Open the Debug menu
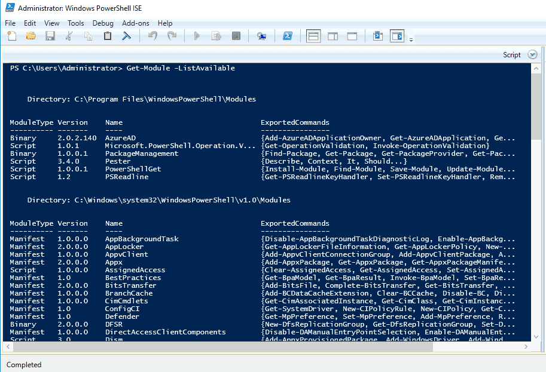The width and height of the screenshot is (546, 372). (103, 23)
